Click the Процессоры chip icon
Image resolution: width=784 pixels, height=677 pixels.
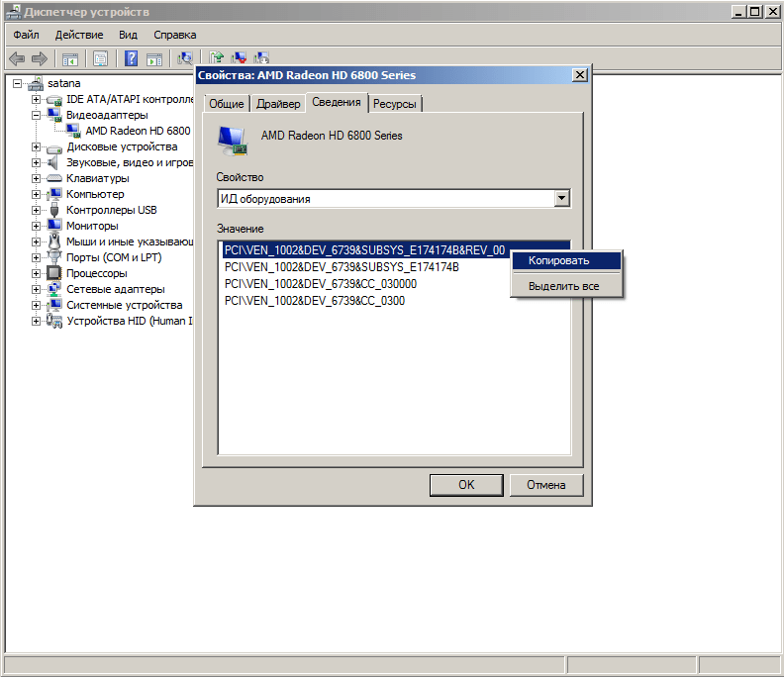pyautogui.click(x=54, y=273)
